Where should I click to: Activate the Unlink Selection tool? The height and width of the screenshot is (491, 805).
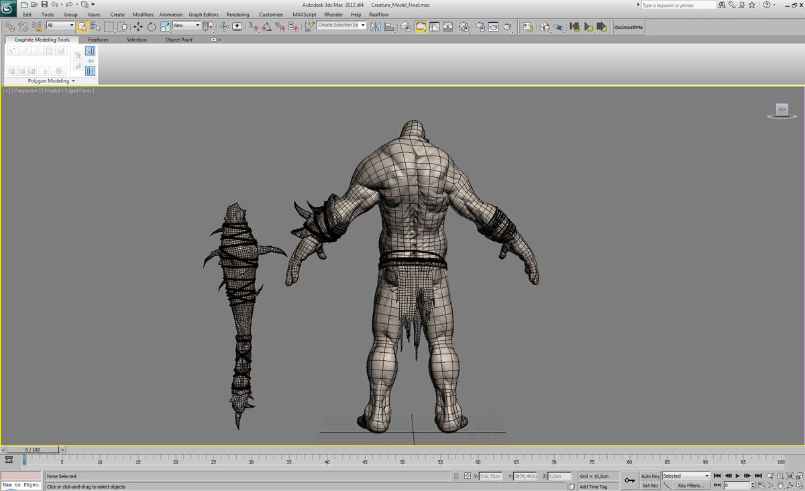pos(23,27)
